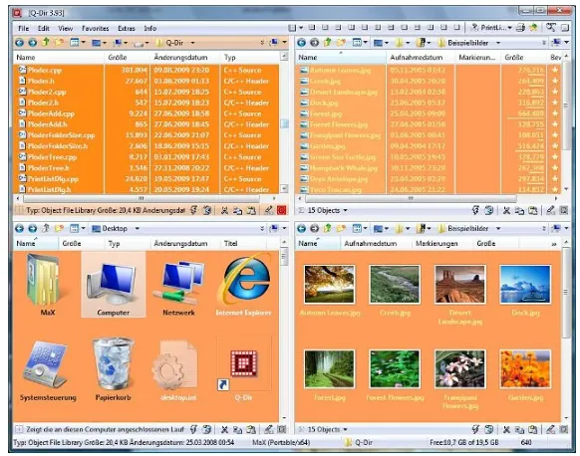Go up one folder in Desktop pane
The width and height of the screenshot is (580, 456).
46,228
